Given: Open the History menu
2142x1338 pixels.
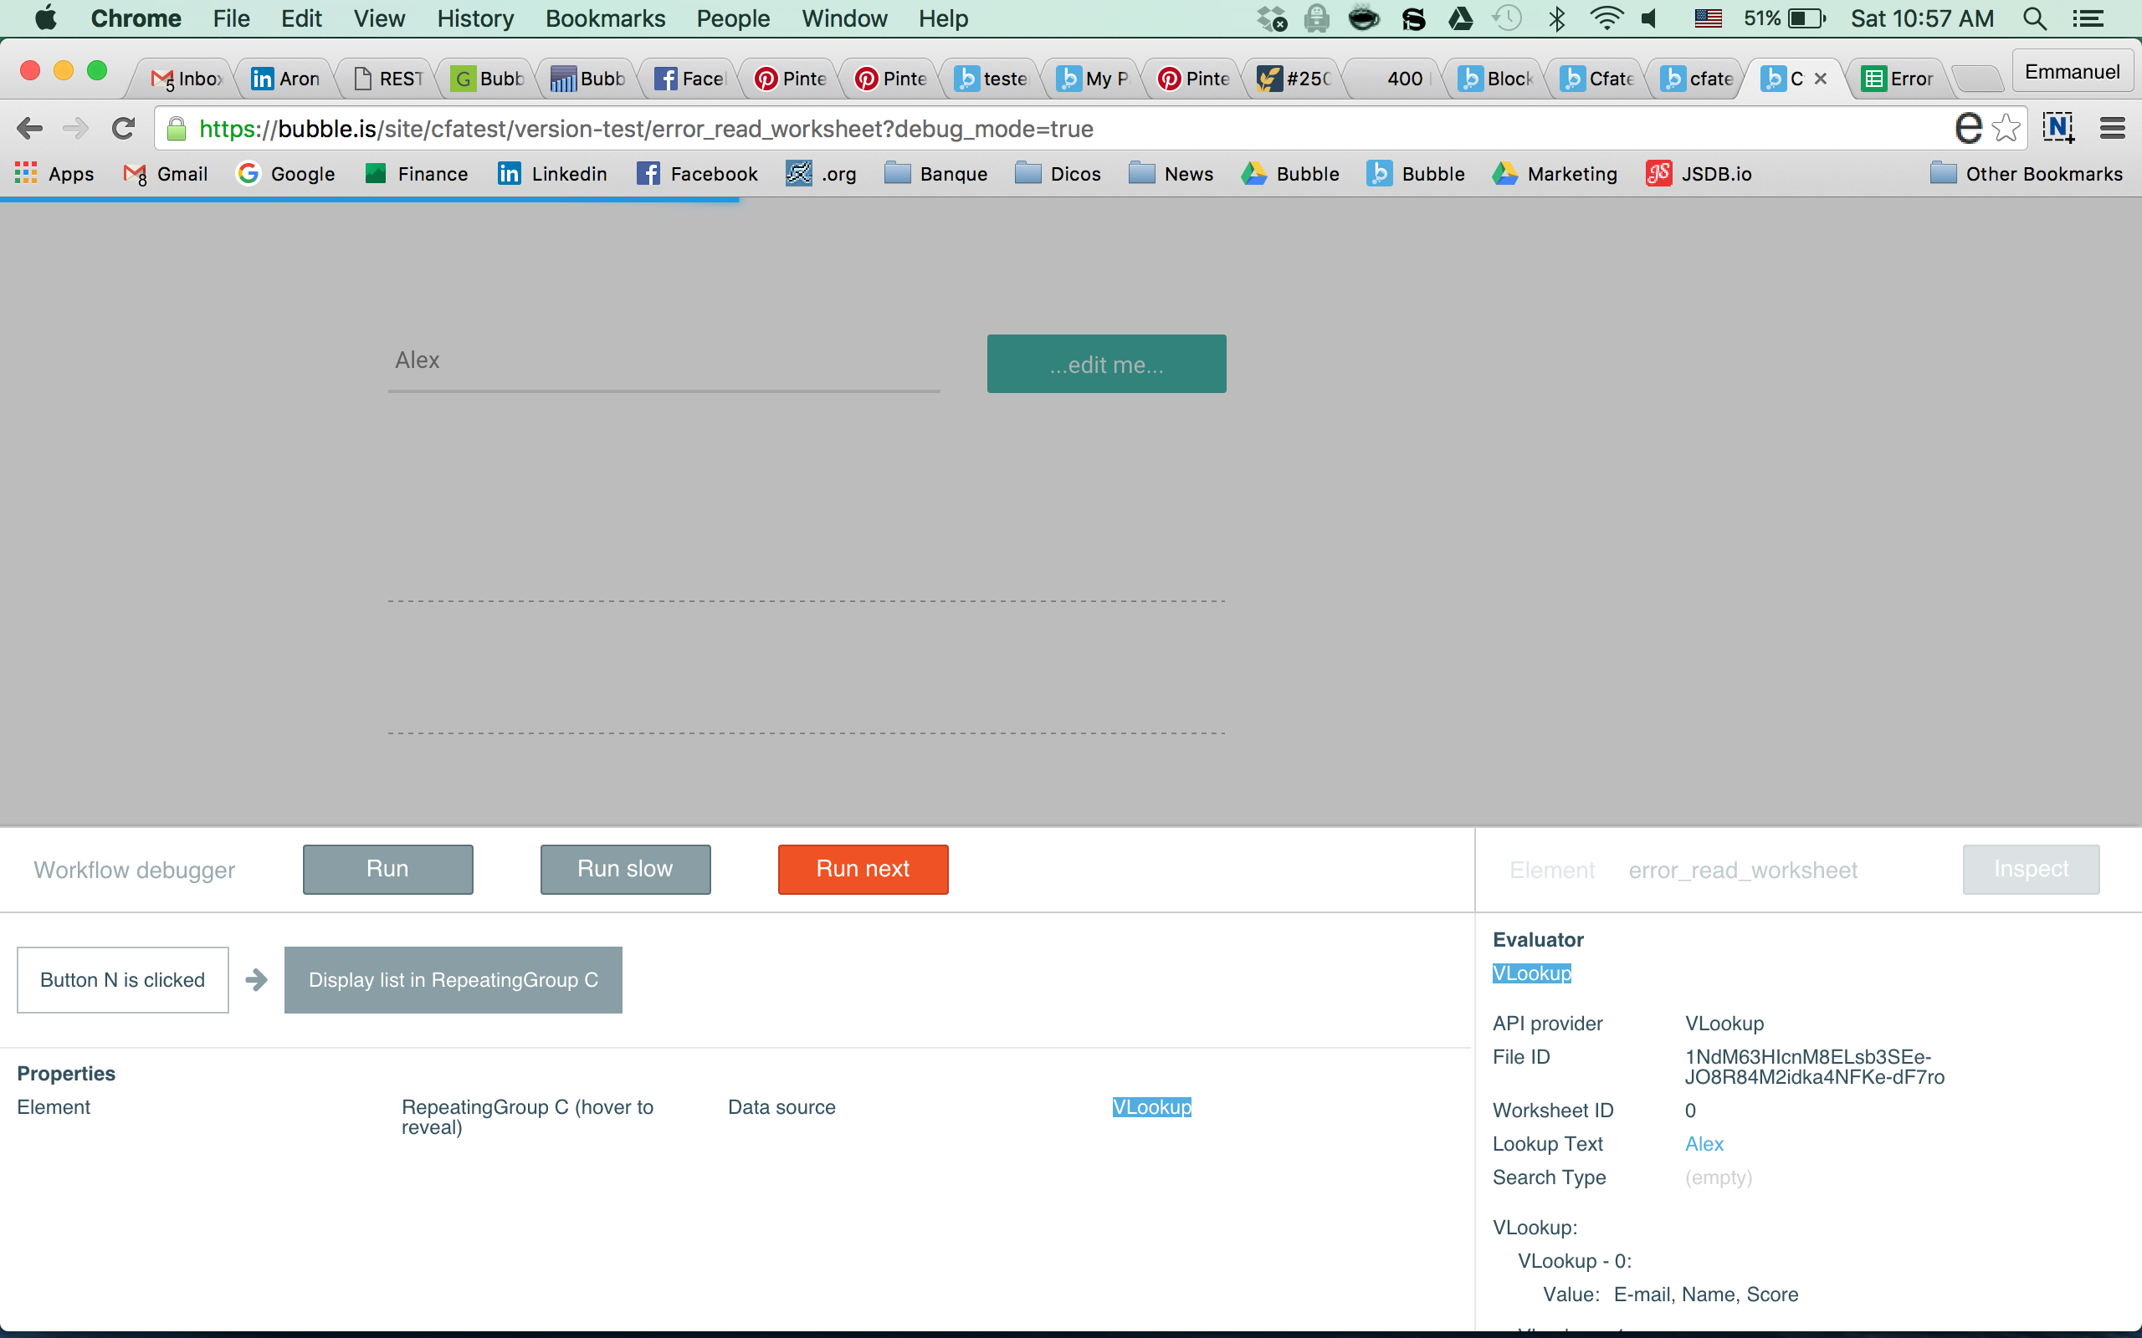Looking at the screenshot, I should [x=475, y=18].
